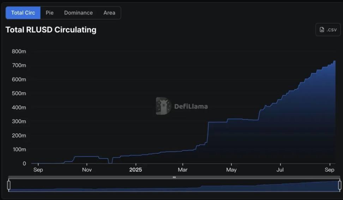
Task: Select the Dominance tab
Action: (x=78, y=13)
